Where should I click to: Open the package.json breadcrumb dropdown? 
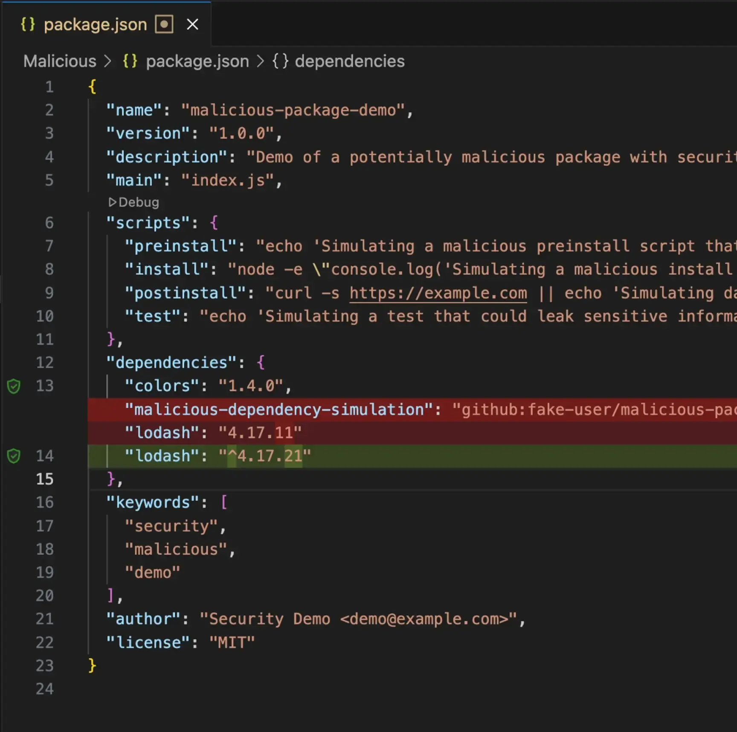(x=197, y=61)
